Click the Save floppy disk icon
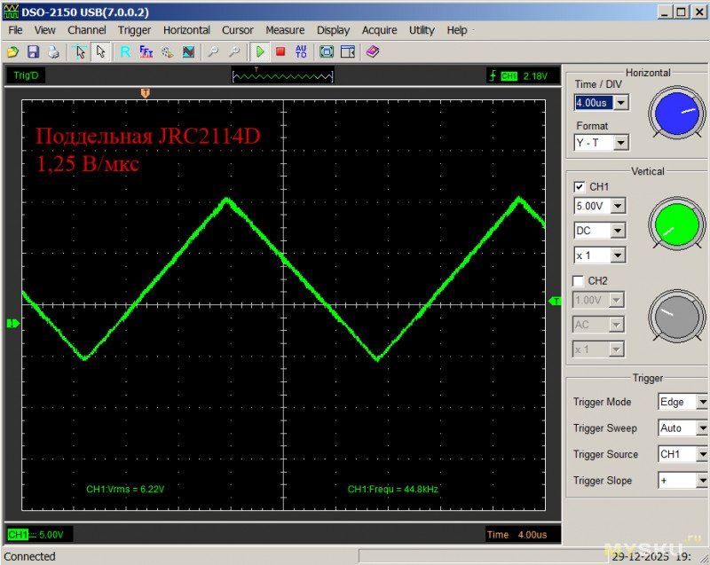 [33, 52]
